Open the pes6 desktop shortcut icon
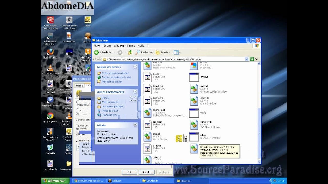Viewport: 328px width, 184px height. click(x=88, y=22)
